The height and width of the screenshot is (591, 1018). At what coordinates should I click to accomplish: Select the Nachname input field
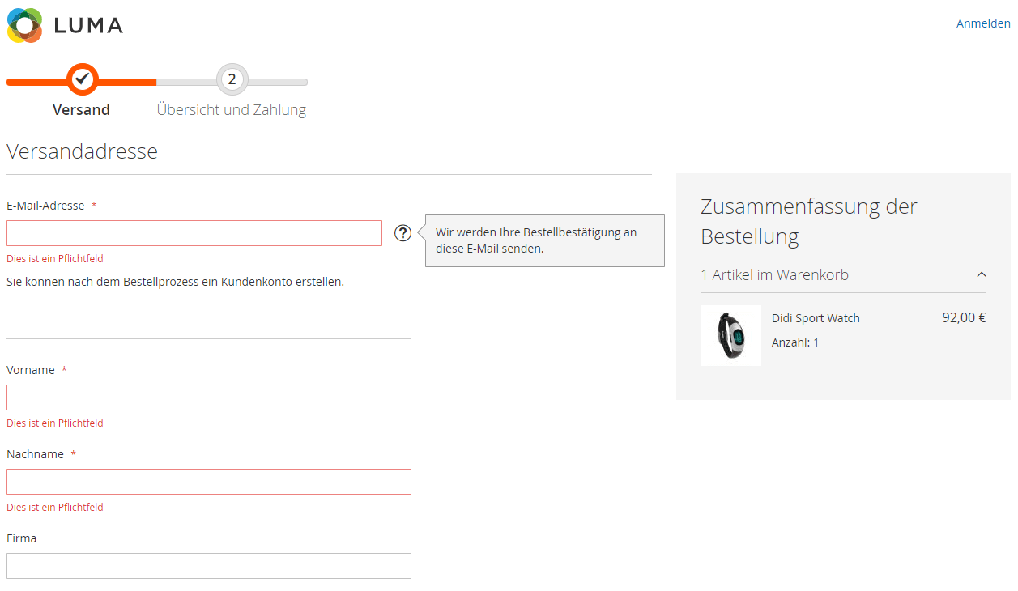click(x=208, y=482)
